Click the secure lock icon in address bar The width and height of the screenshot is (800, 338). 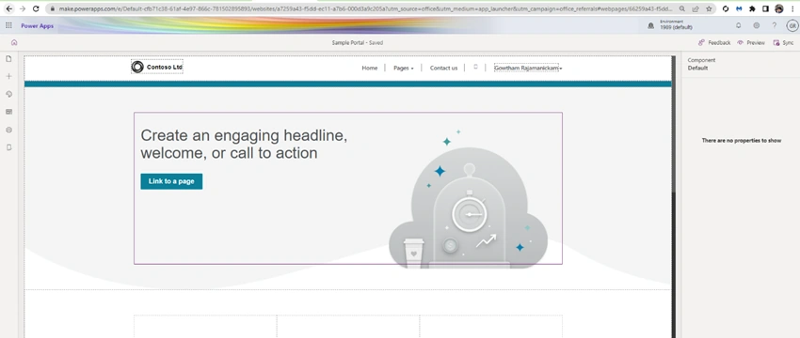click(52, 8)
